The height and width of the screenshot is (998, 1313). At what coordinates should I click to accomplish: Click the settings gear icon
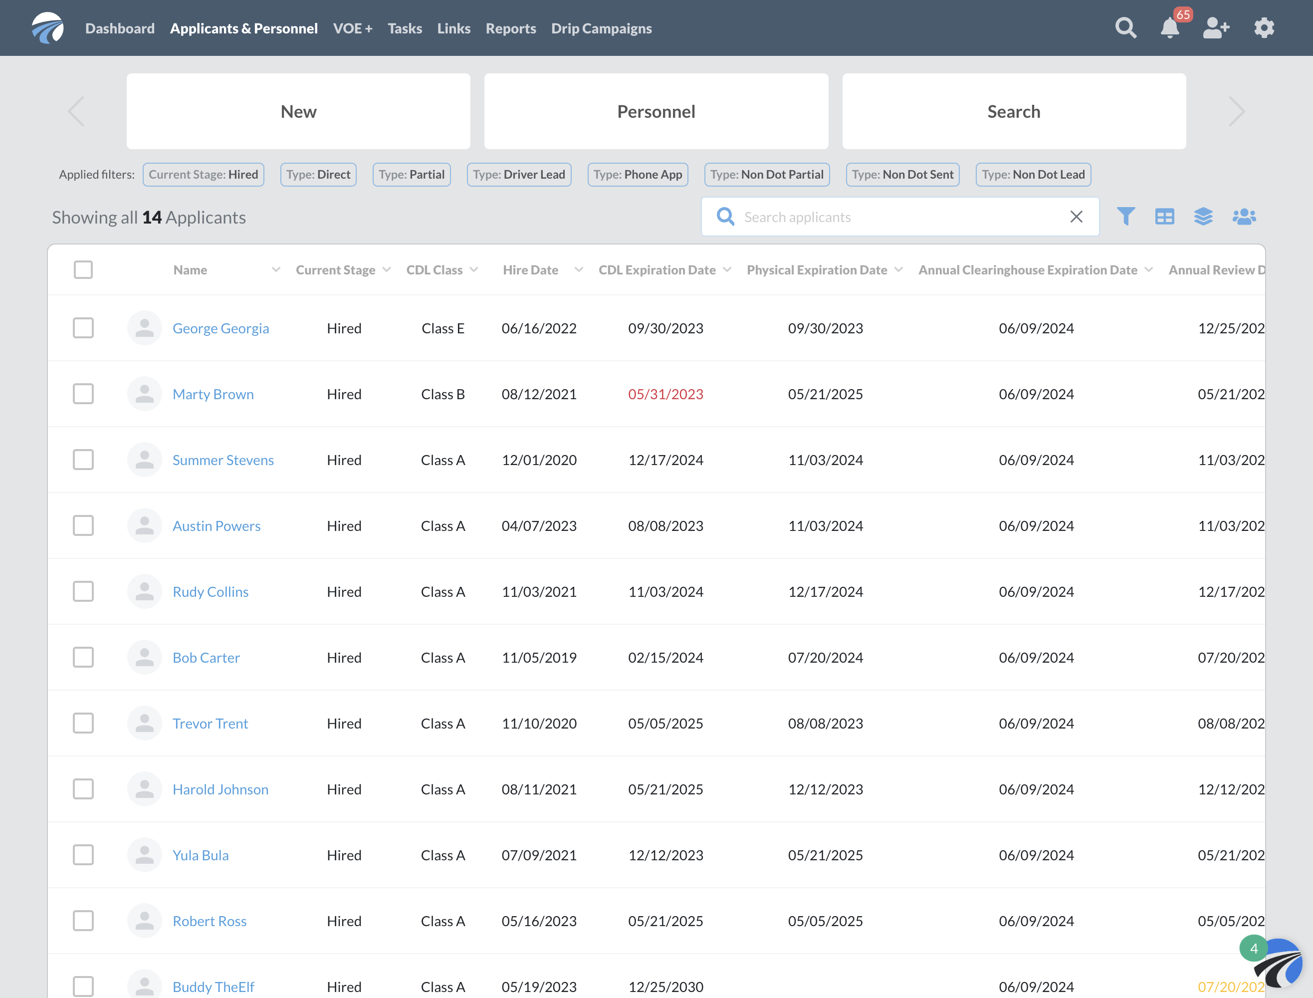point(1265,28)
